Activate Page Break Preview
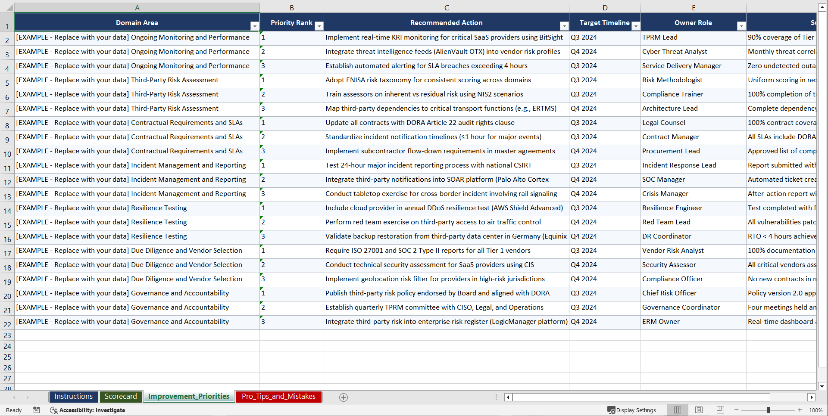Image resolution: width=828 pixels, height=416 pixels. [x=720, y=410]
